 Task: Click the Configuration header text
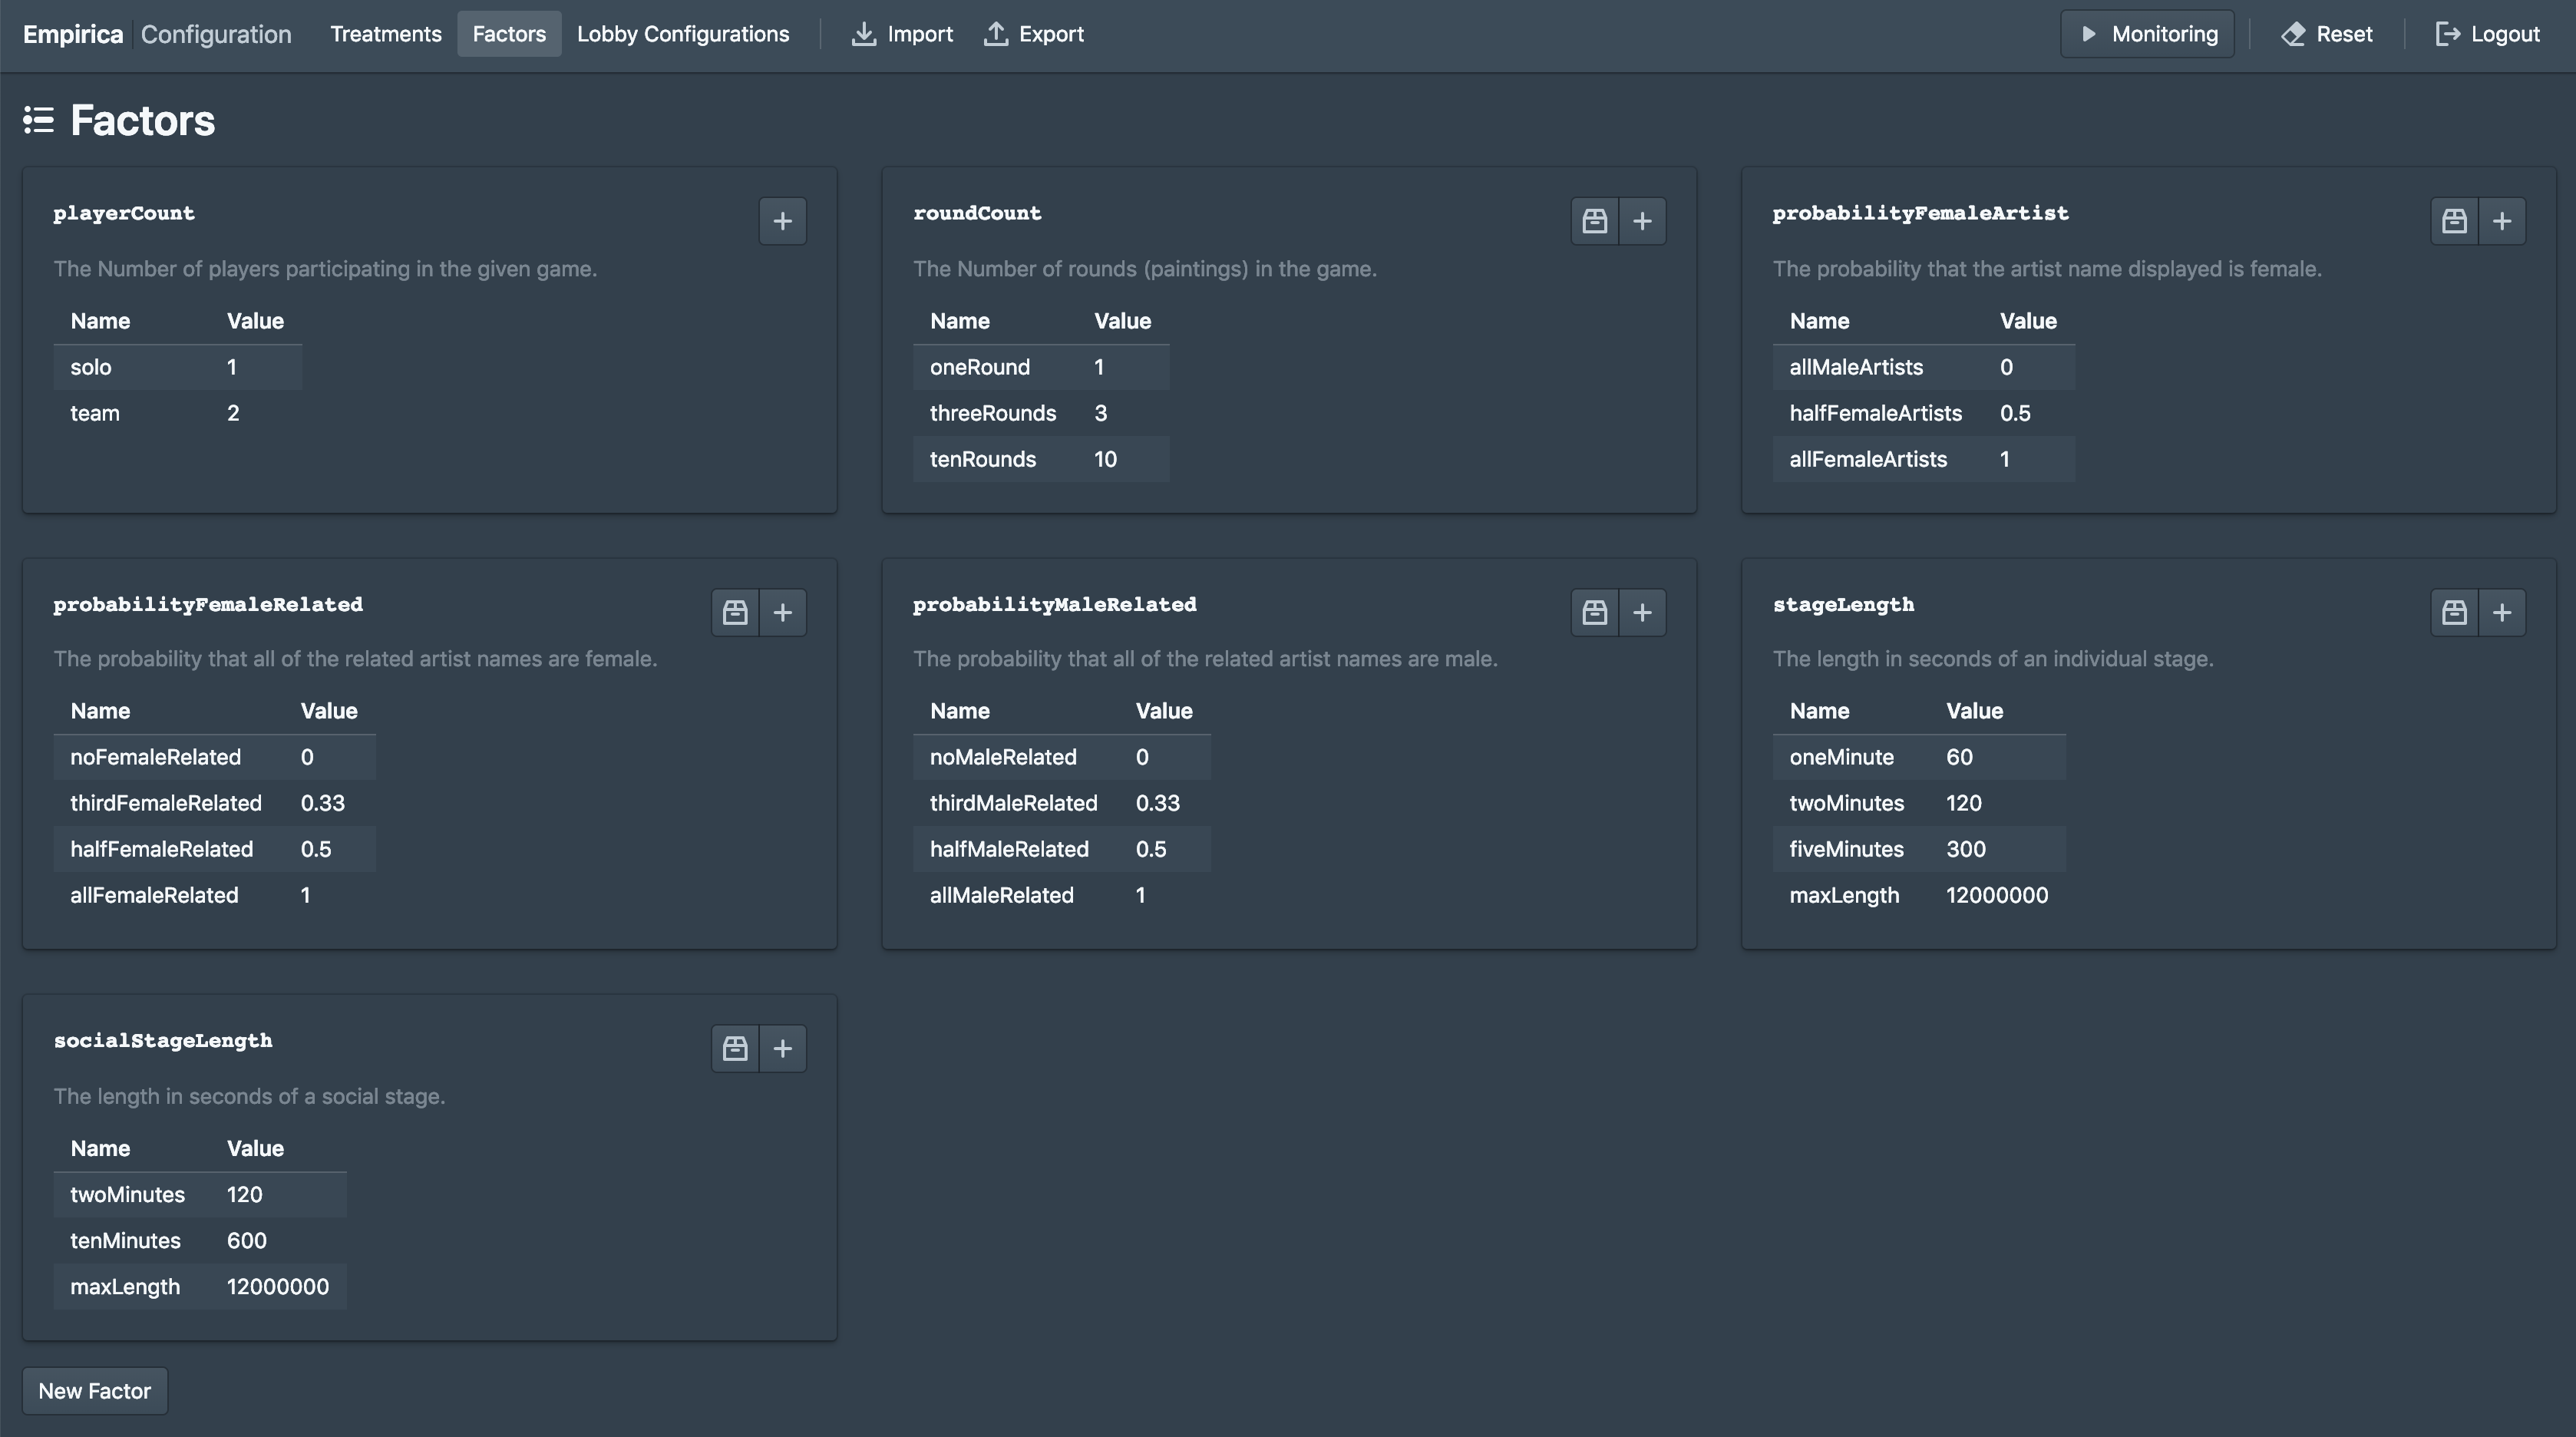coord(216,34)
